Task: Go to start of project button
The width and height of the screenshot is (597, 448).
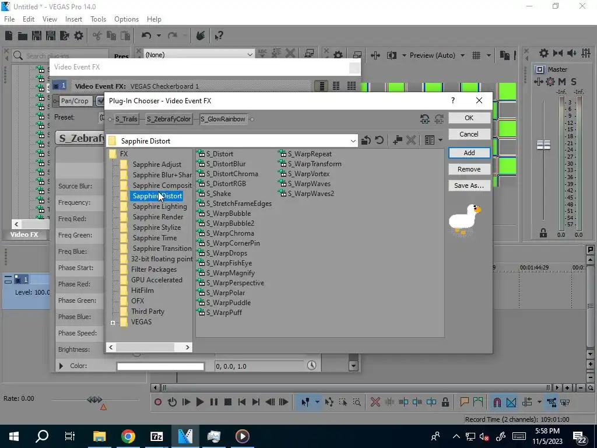Action: click(x=242, y=402)
